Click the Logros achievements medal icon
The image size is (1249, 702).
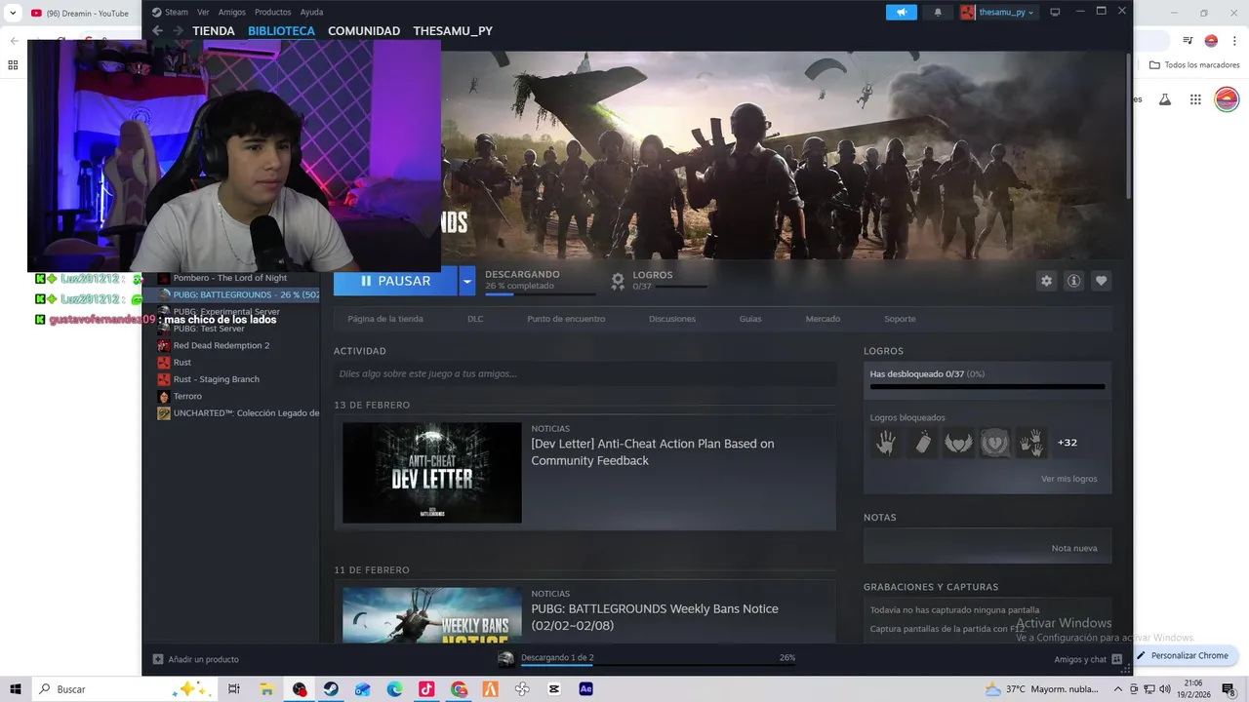(618, 281)
